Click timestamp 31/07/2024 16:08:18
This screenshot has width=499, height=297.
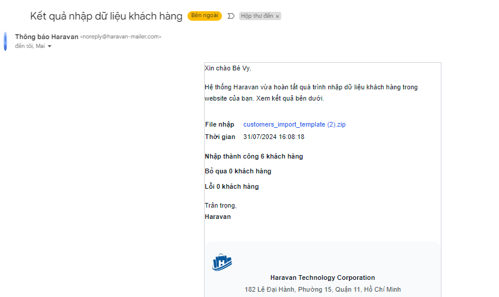click(274, 137)
